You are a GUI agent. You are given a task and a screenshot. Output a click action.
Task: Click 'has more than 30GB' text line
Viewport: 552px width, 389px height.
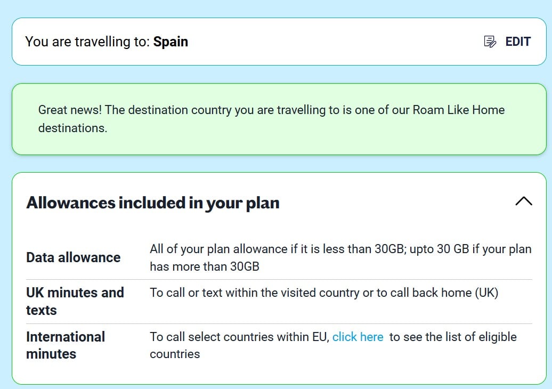[205, 266]
